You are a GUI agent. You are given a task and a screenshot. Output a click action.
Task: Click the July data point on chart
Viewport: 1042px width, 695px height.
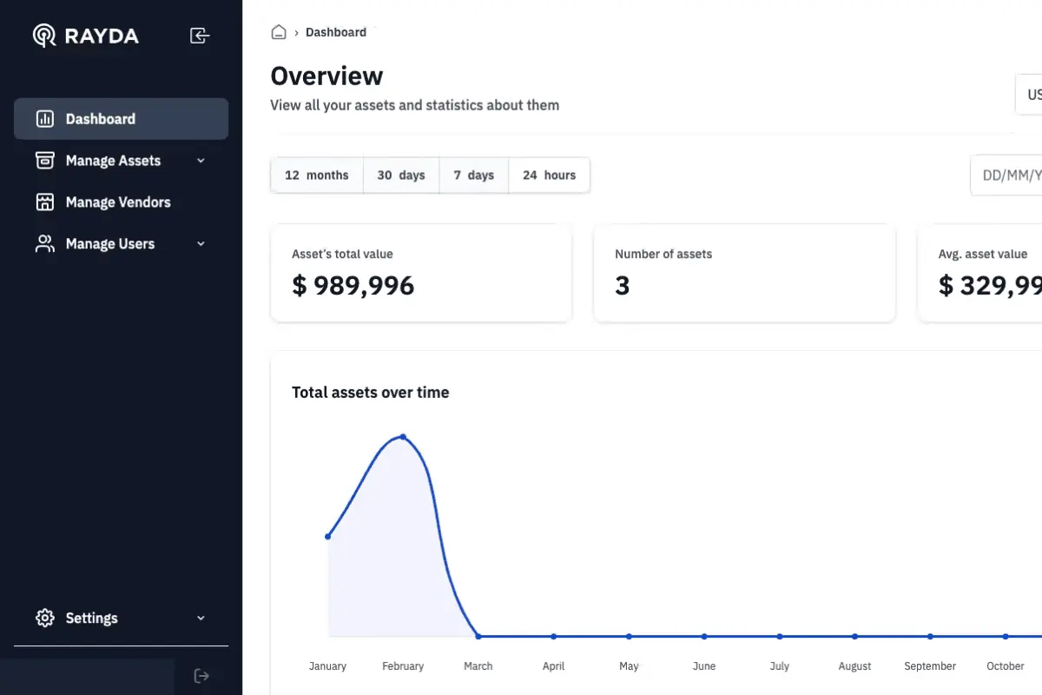[x=780, y=637]
